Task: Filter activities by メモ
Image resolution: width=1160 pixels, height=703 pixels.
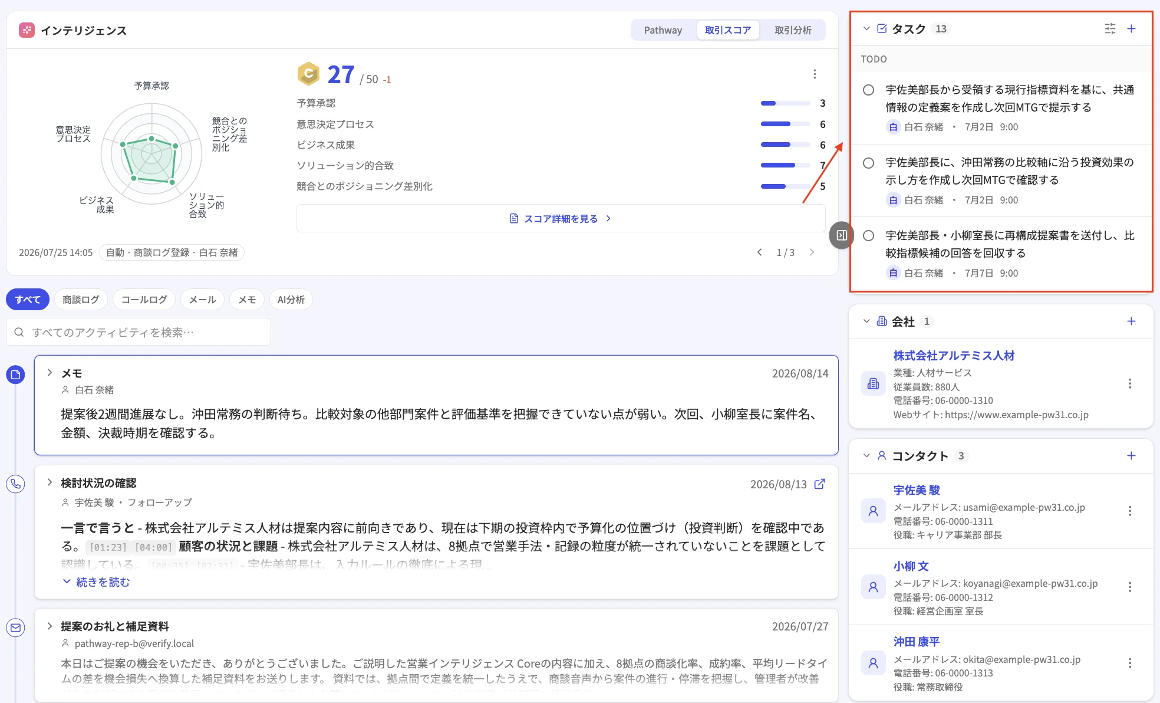Action: pos(247,300)
